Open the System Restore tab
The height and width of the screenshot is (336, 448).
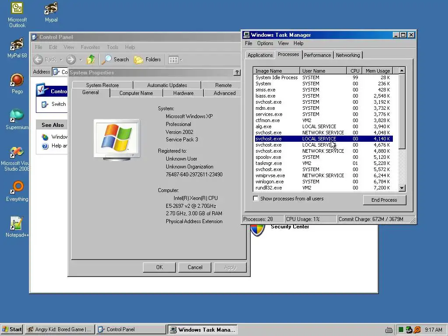click(102, 85)
